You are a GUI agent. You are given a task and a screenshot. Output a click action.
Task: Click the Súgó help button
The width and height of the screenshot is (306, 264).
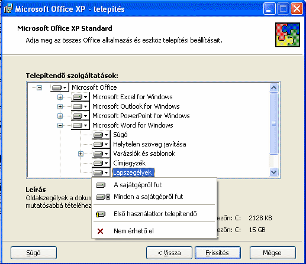(x=34, y=253)
